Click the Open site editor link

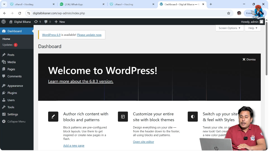pos(143,142)
